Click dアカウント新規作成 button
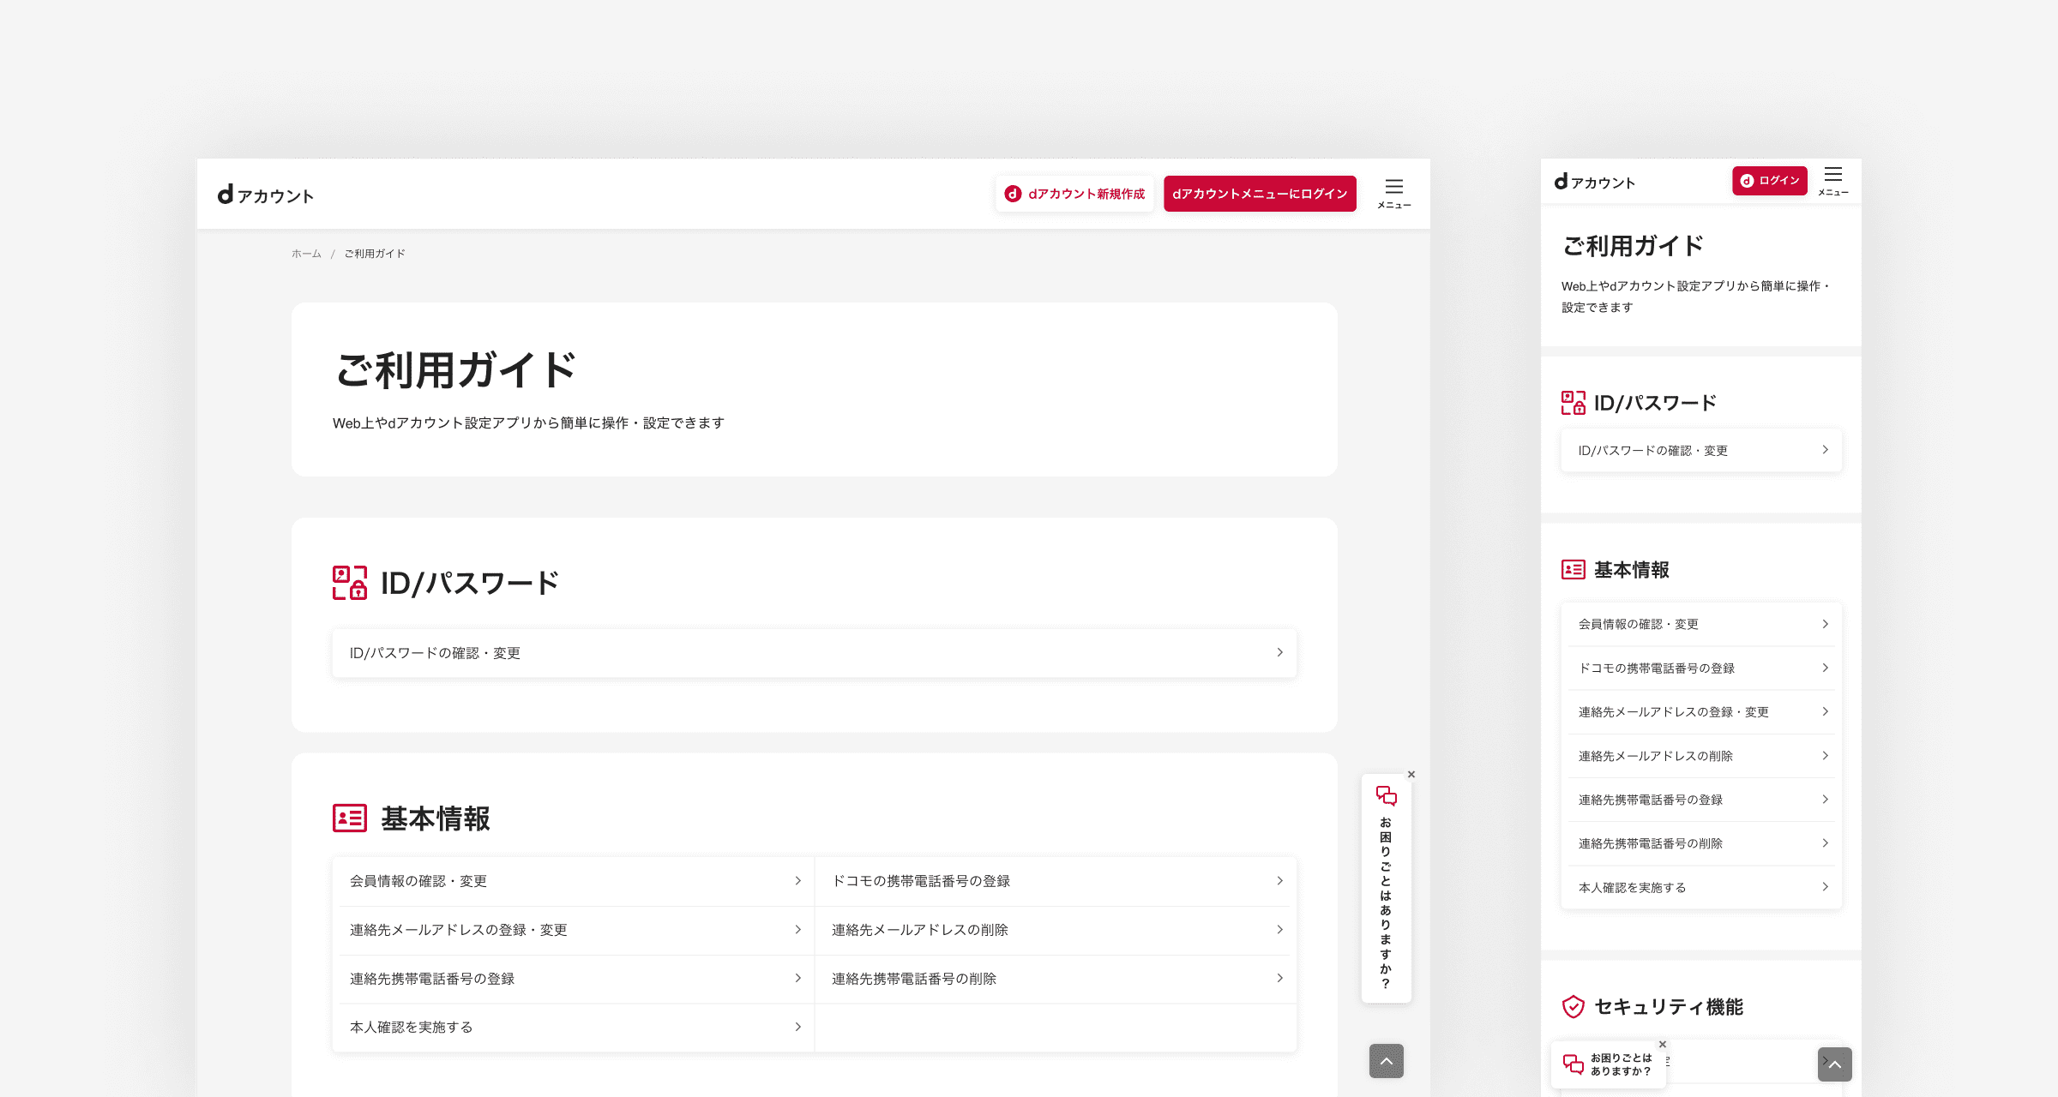The image size is (2058, 1097). 1074,194
